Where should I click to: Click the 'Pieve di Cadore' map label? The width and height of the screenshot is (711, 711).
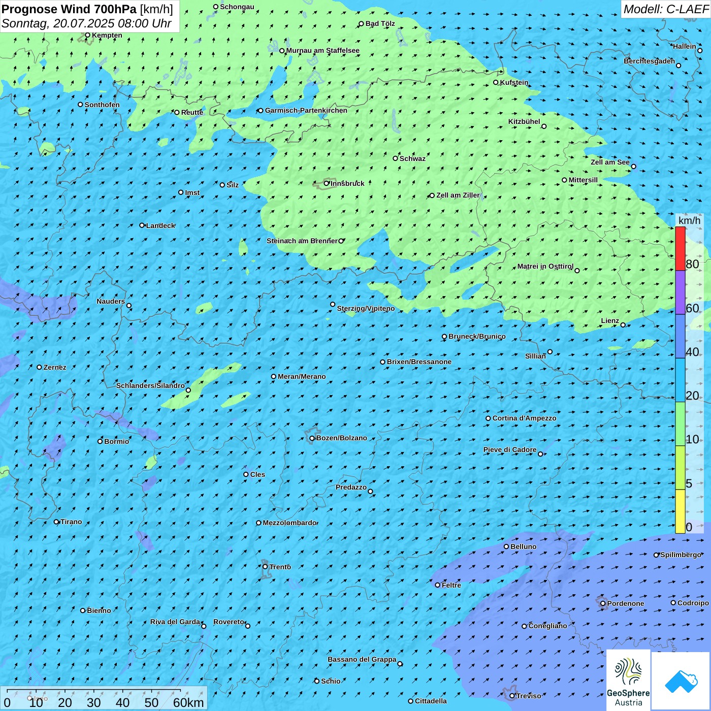click(x=510, y=449)
